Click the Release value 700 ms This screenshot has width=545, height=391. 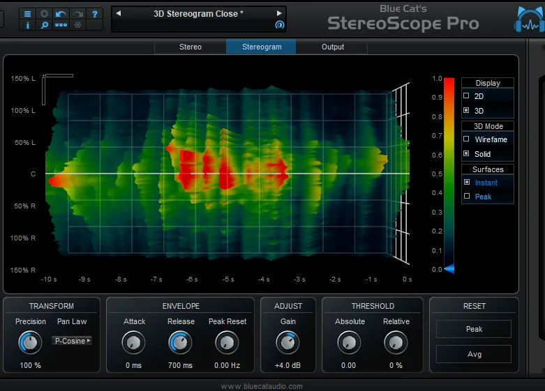pyautogui.click(x=180, y=365)
